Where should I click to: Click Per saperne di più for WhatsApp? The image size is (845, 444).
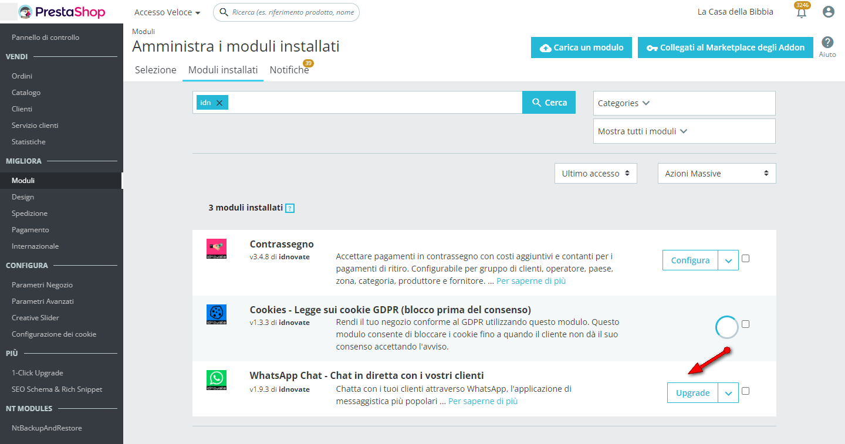click(x=483, y=401)
